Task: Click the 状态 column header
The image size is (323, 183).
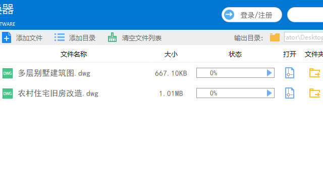Action: coord(235,54)
